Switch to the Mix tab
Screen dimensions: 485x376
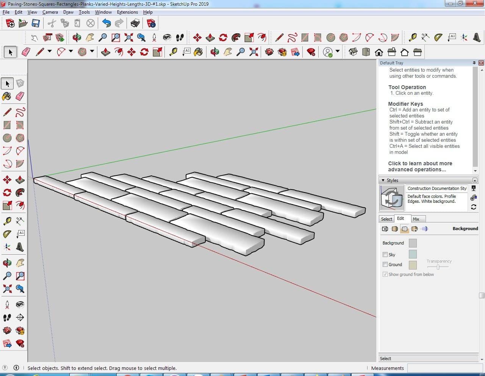pos(416,219)
